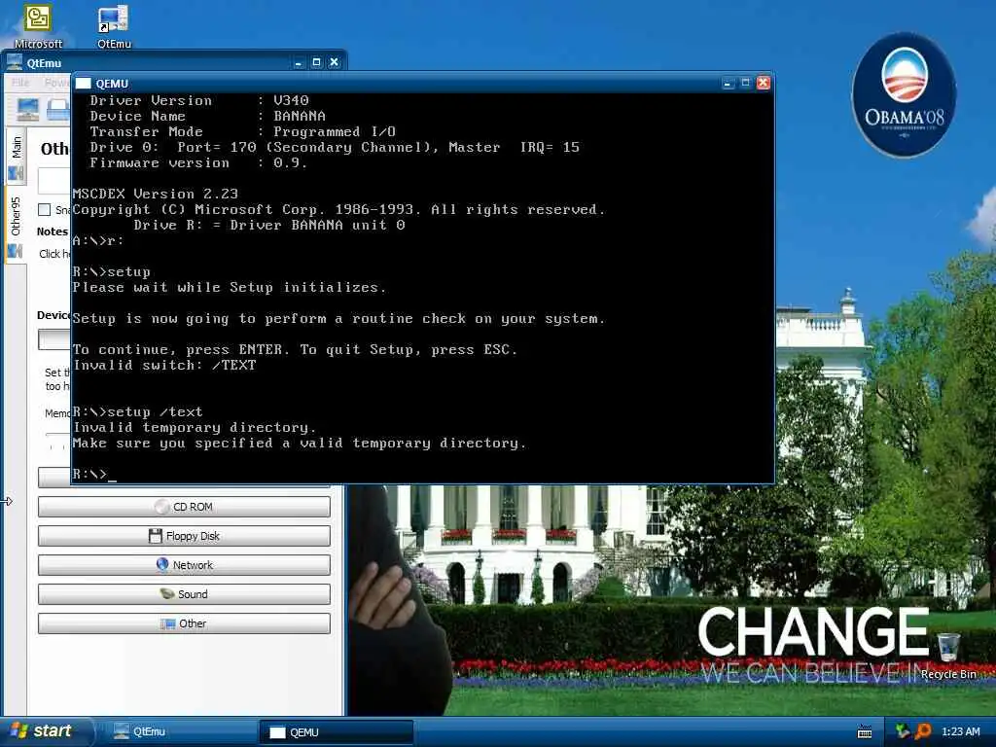Expand the Floppy Disk settings section
The width and height of the screenshot is (996, 747).
coord(184,536)
